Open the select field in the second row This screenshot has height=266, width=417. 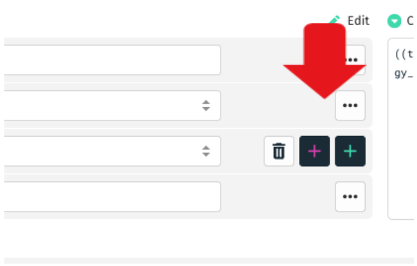pos(113,105)
